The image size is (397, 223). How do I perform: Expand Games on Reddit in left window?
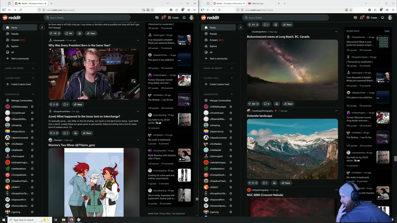coord(33,68)
